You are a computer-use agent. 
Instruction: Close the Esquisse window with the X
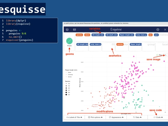click(165, 30)
